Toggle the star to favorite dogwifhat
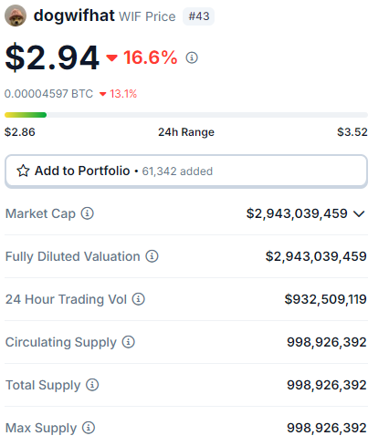Viewport: 389px width, 446px height. click(x=23, y=171)
